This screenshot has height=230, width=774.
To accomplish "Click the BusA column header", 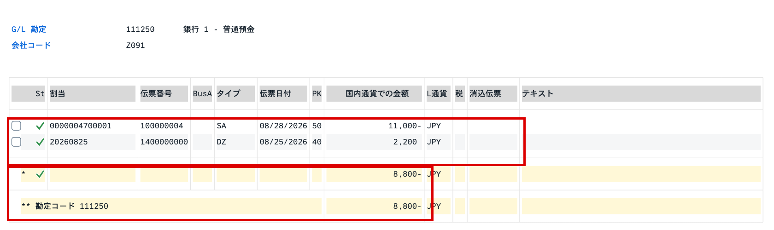I will (202, 93).
